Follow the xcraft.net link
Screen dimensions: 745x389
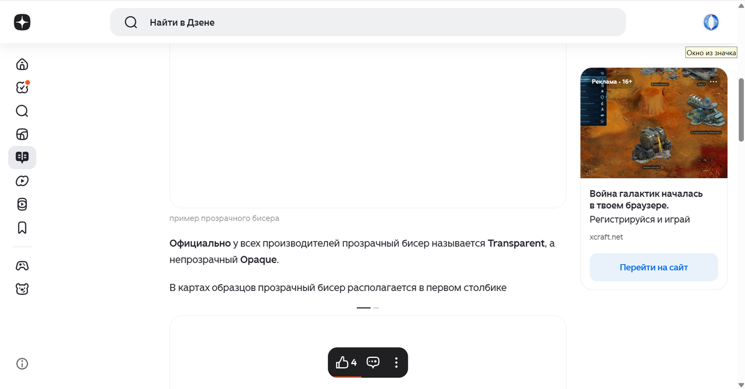(x=606, y=236)
